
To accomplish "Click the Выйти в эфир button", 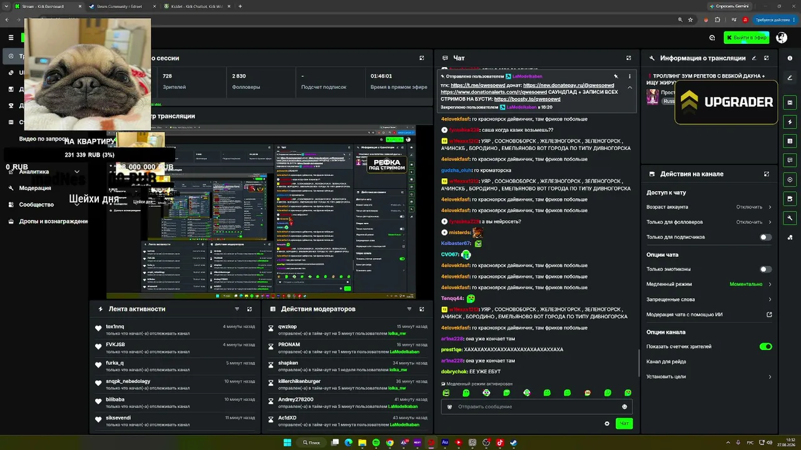I will [747, 37].
